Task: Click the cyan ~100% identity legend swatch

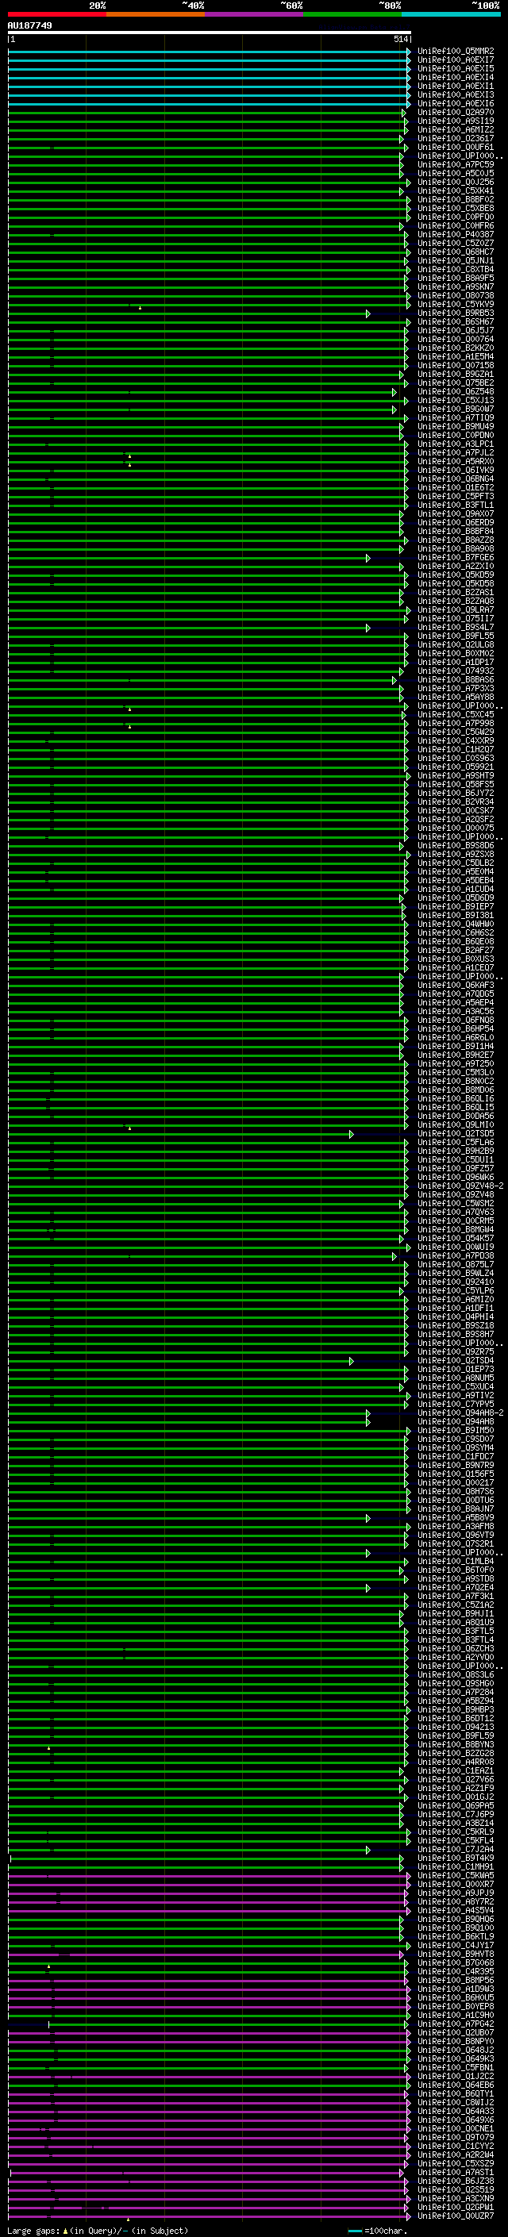Action: pos(451,14)
